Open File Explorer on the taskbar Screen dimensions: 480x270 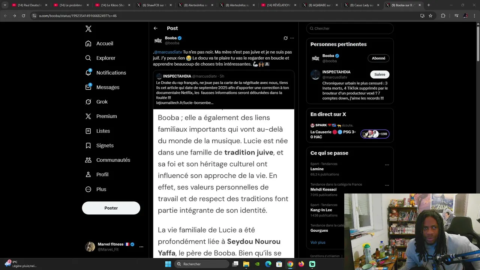246,264
